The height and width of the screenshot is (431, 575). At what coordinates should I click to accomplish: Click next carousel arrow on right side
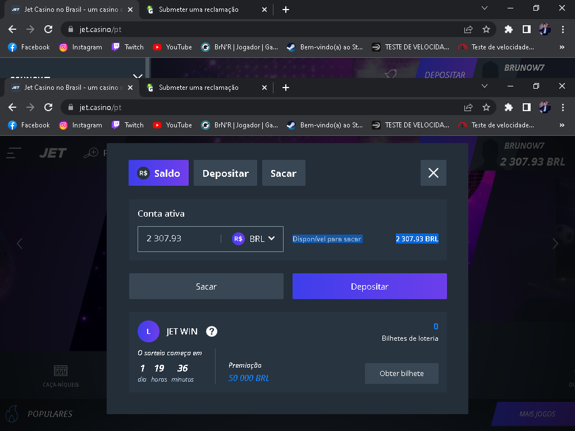click(555, 244)
